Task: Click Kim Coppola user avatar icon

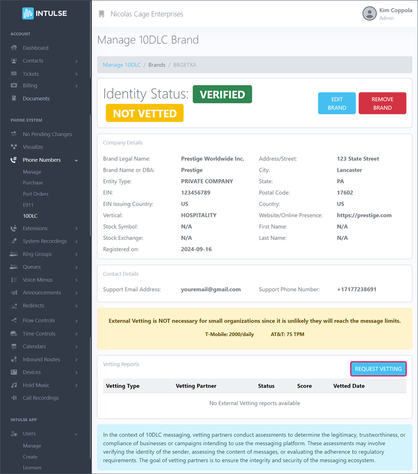Action: pos(369,13)
